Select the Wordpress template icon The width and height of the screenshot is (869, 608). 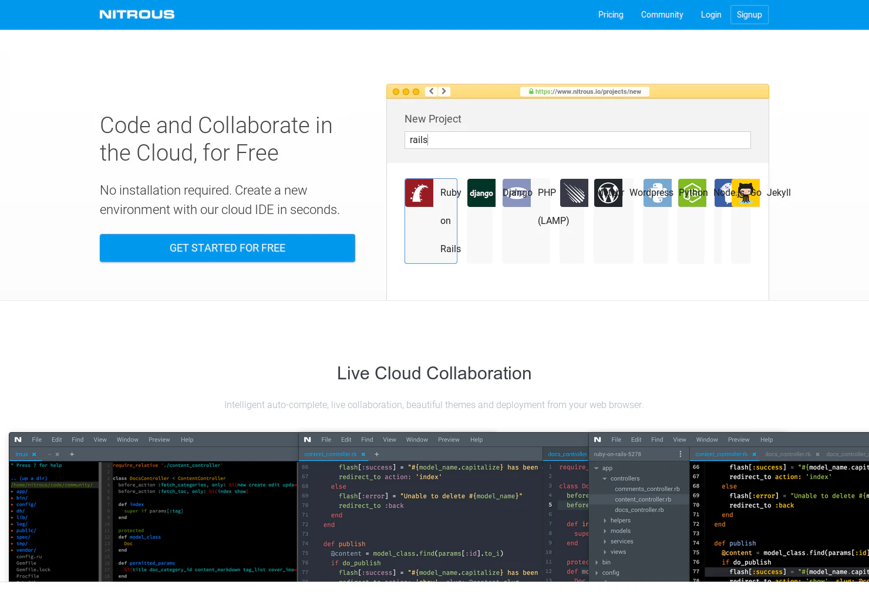tap(608, 193)
